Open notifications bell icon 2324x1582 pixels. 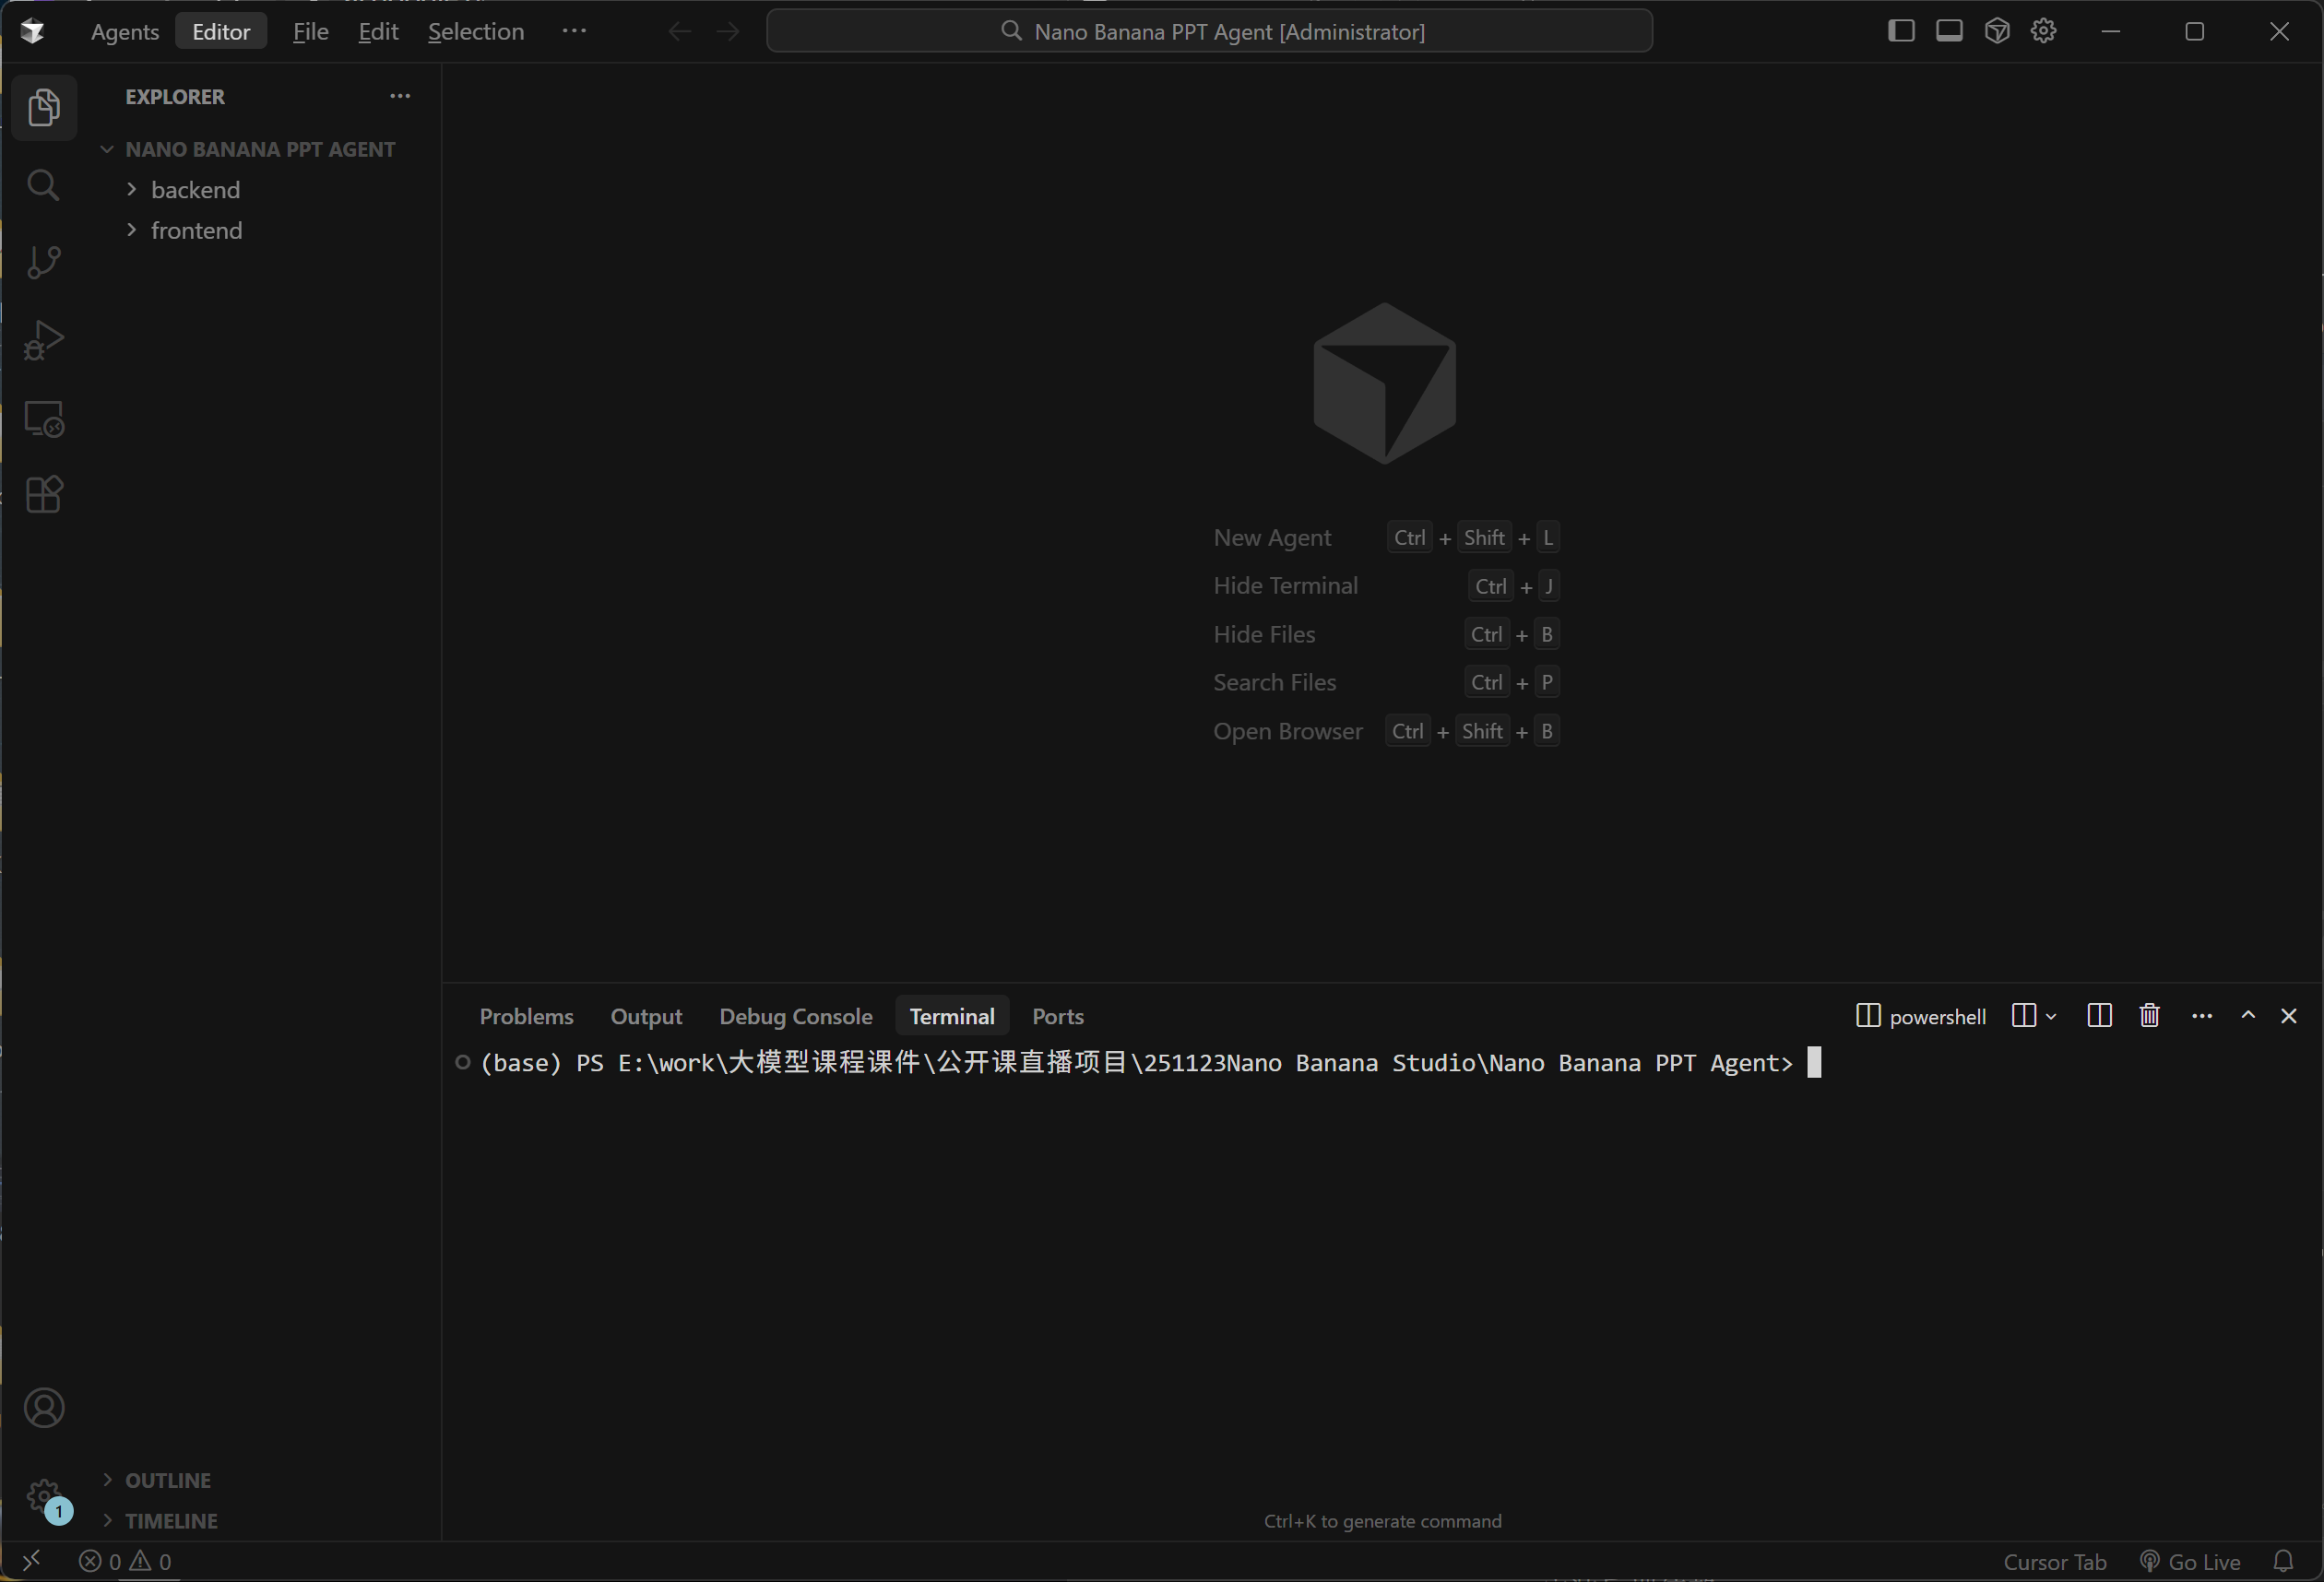point(2283,1561)
